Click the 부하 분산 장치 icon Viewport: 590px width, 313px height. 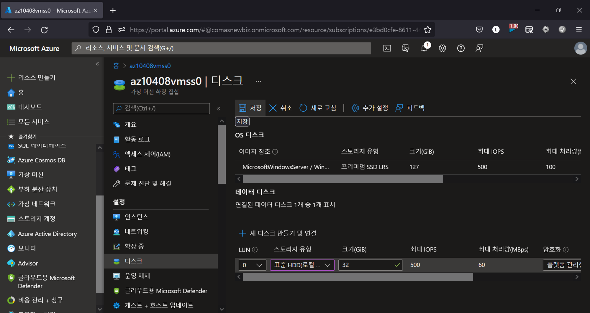(x=11, y=189)
